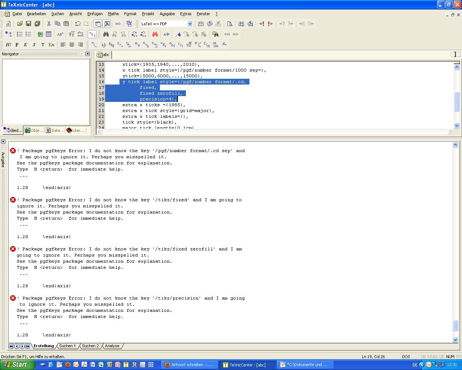The image size is (462, 370).
Task: Open a file with the folder icon
Action: [20, 24]
